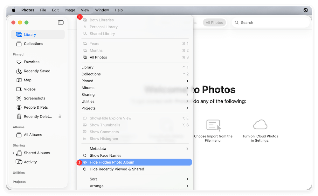Open the Window menu
318x196 pixels.
click(x=102, y=10)
